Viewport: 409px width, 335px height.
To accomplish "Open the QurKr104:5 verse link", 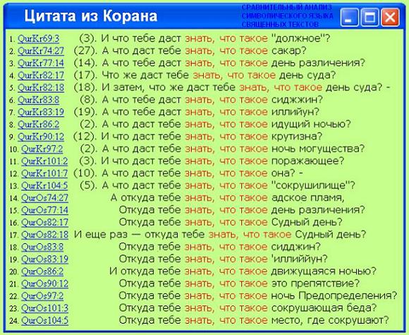I will coord(44,186).
